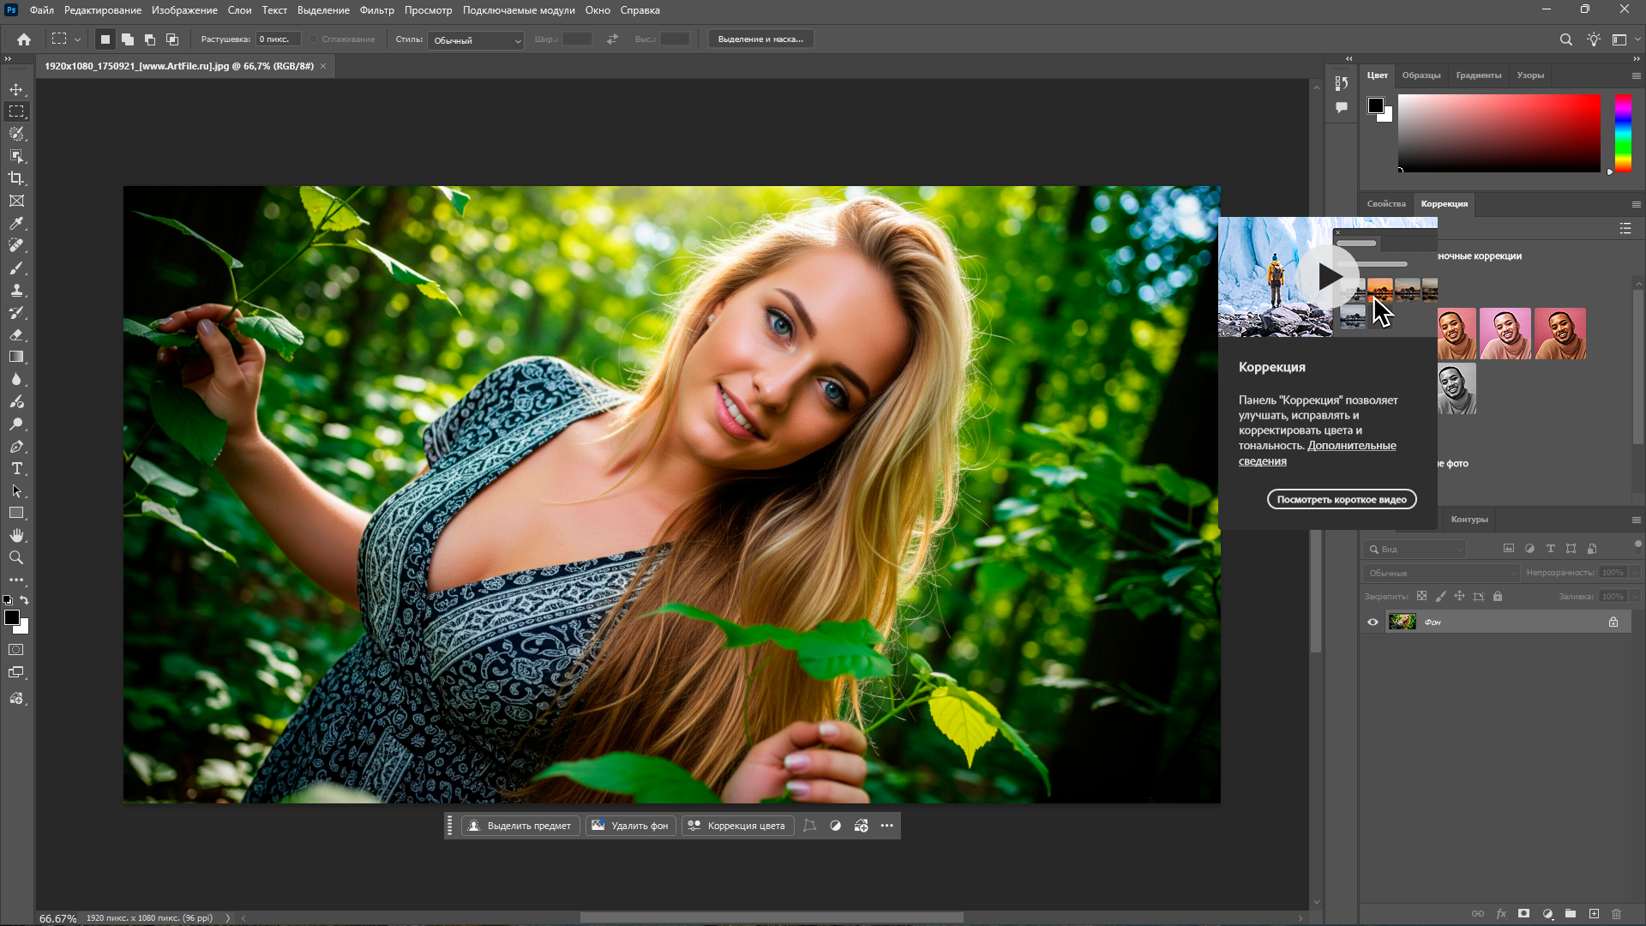Select the Eyedropper tool
The height and width of the screenshot is (926, 1646).
[16, 223]
